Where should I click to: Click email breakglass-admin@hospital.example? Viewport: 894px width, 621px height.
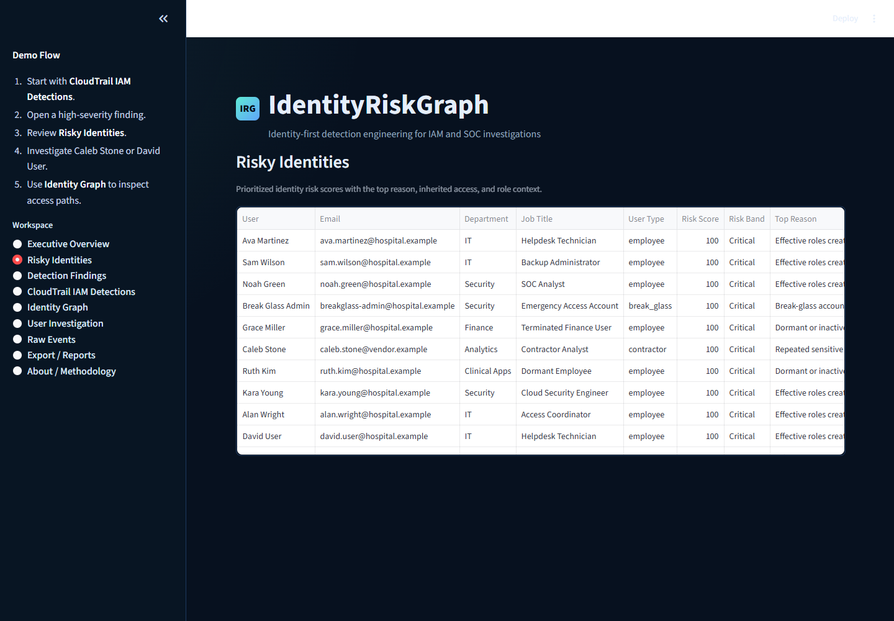(x=387, y=306)
